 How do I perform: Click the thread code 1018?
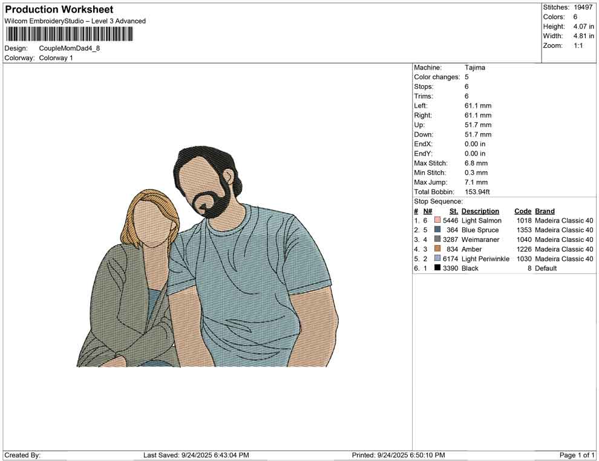(524, 220)
